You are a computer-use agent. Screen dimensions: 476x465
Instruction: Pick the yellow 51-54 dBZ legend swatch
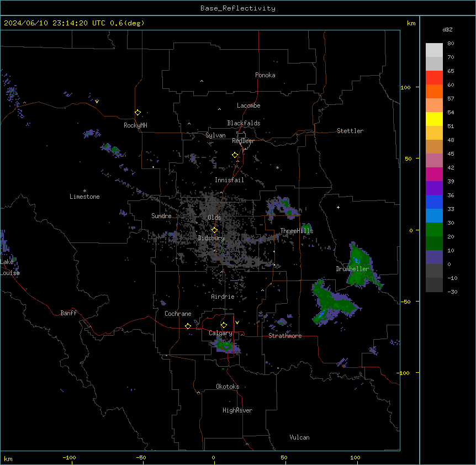point(434,119)
